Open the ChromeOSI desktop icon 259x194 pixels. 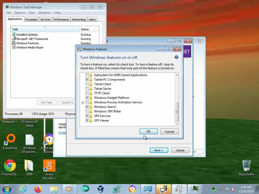coord(10,168)
